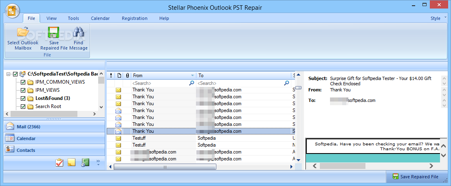Screen dimensions: 451x186
Task: Click the Stellar Phoenix application orb button
Action: [12, 11]
